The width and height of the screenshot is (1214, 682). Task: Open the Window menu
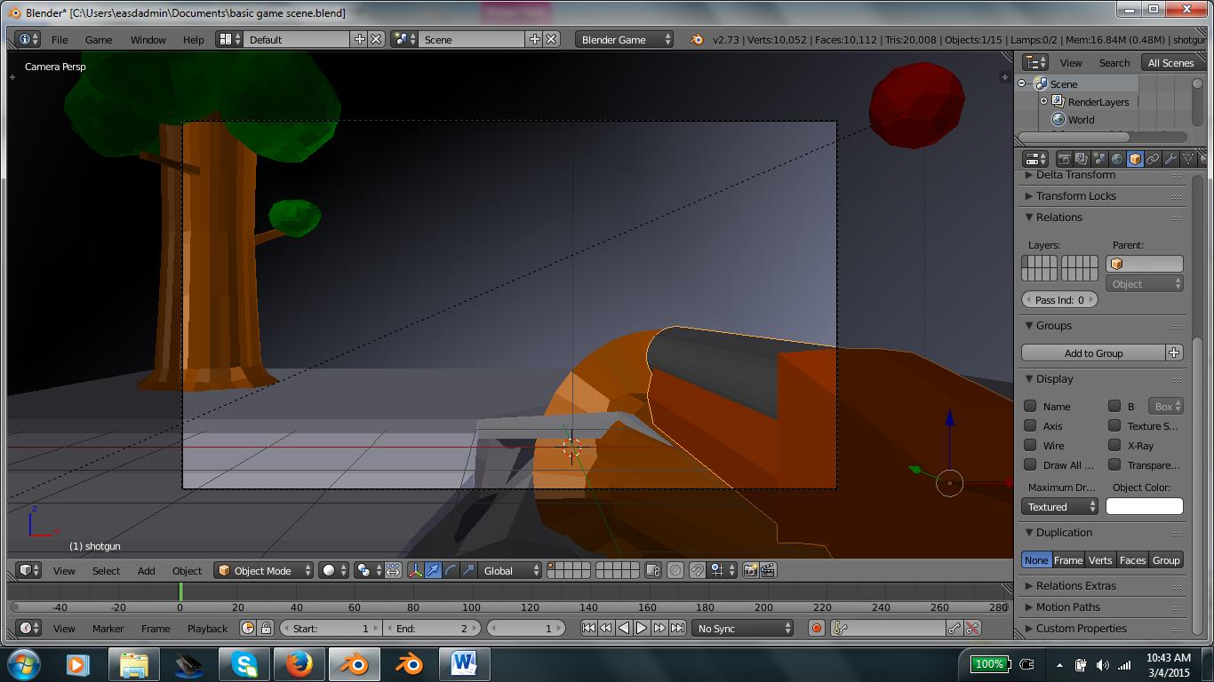148,39
